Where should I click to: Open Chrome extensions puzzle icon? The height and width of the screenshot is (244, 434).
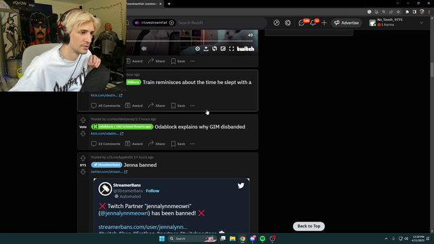tap(407, 12)
